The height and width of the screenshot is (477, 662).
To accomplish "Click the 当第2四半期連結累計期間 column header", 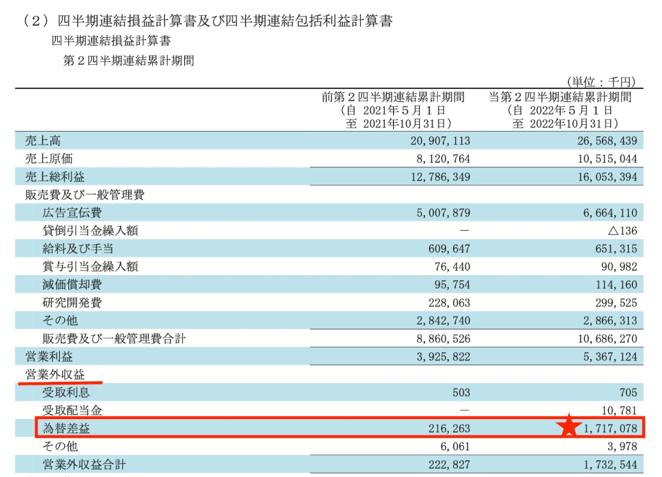I will click(560, 97).
